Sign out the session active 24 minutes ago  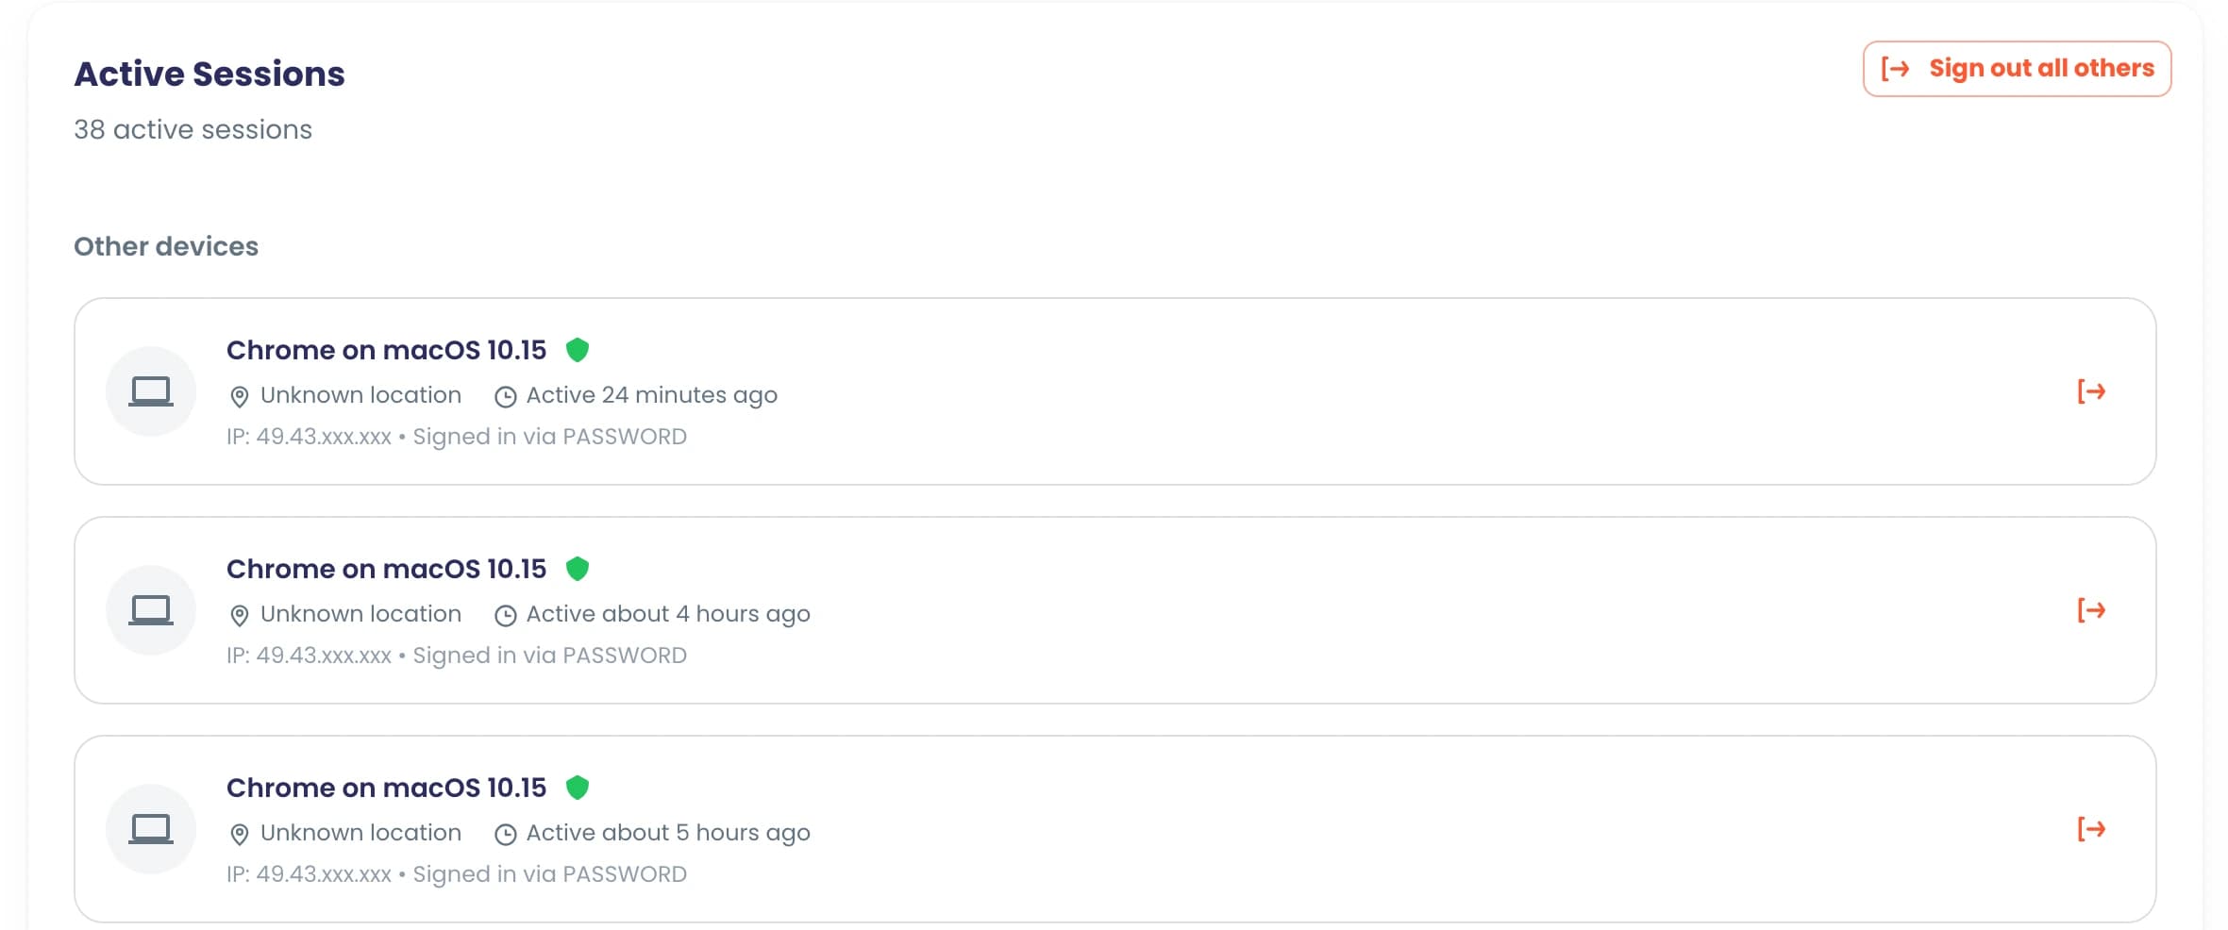[x=2091, y=391]
